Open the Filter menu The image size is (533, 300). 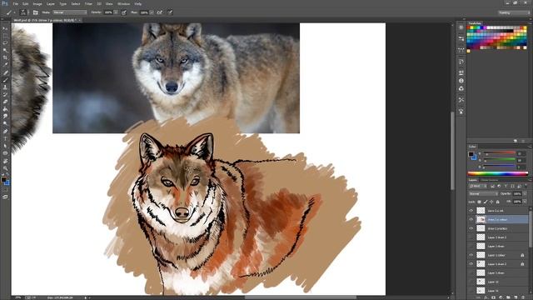(88, 3)
